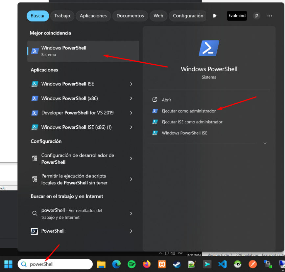Viewport: 285px width, 272px height.
Task: Click the Evolmind organization button
Action: coord(237,16)
